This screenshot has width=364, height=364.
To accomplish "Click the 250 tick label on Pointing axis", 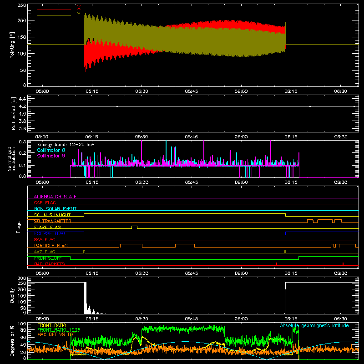I will coord(21,5).
